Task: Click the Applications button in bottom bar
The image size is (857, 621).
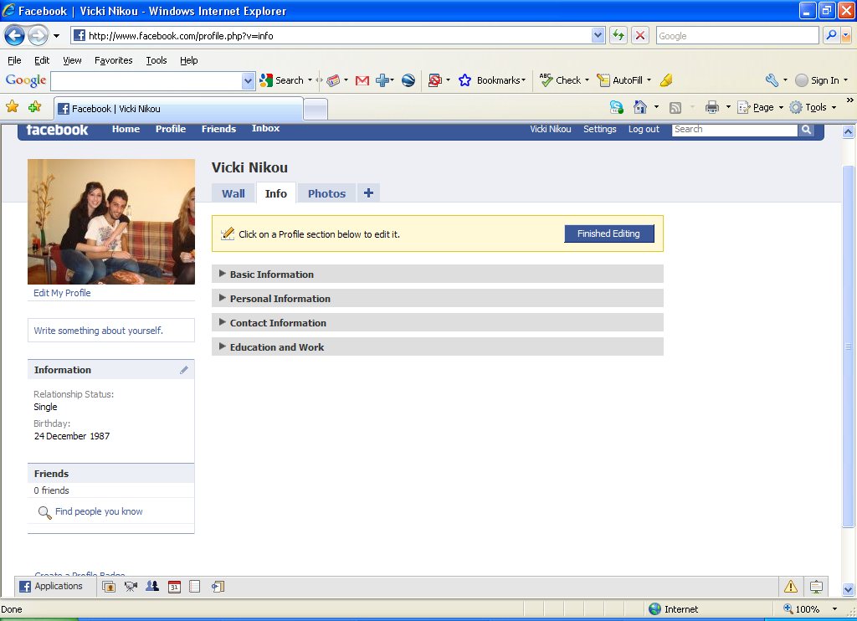Action: pyautogui.click(x=51, y=586)
